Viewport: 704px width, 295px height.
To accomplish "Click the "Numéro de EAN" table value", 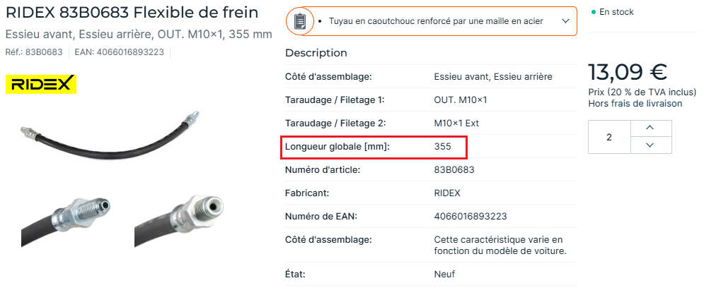I will [470, 217].
